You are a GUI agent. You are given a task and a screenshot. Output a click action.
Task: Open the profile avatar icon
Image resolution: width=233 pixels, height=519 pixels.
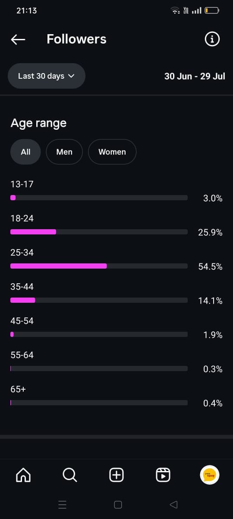pyautogui.click(x=210, y=475)
